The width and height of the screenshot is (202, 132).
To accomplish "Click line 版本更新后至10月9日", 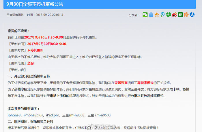I will click(x=83, y=128).
